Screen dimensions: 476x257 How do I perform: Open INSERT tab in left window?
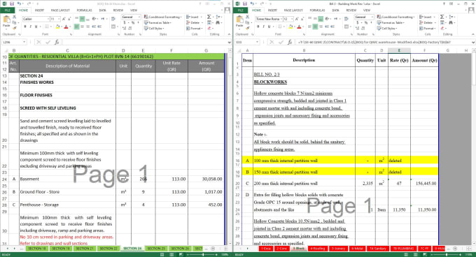tap(39, 10)
